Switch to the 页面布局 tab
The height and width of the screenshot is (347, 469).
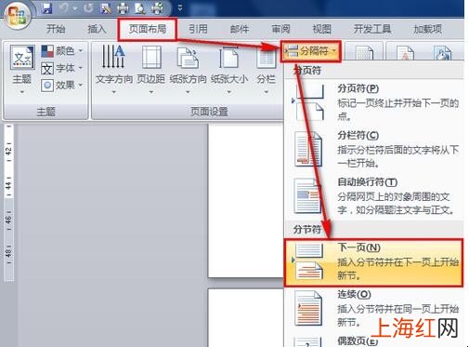click(148, 29)
